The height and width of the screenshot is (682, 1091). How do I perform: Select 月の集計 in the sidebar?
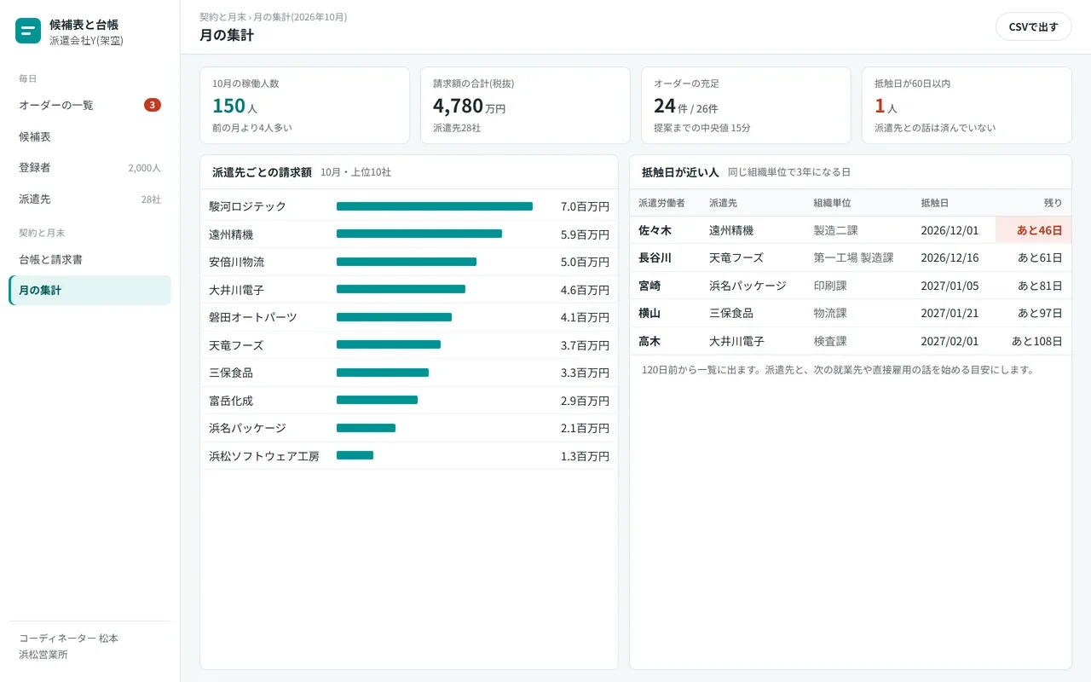click(x=89, y=290)
